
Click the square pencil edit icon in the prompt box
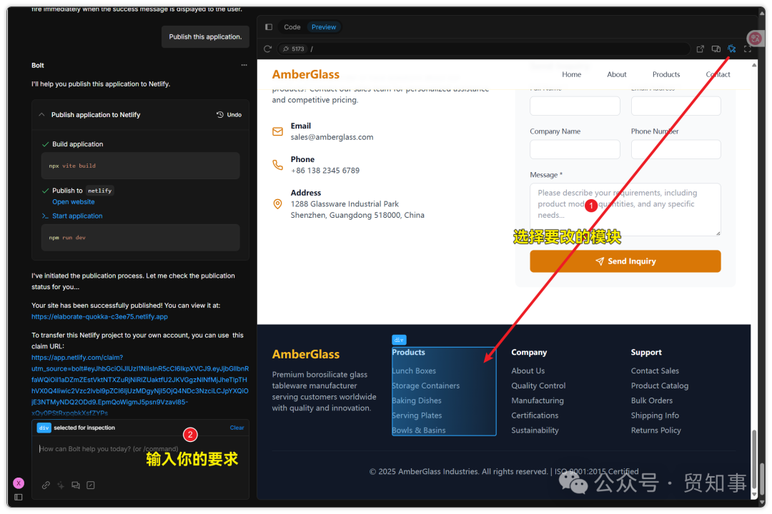(x=91, y=485)
